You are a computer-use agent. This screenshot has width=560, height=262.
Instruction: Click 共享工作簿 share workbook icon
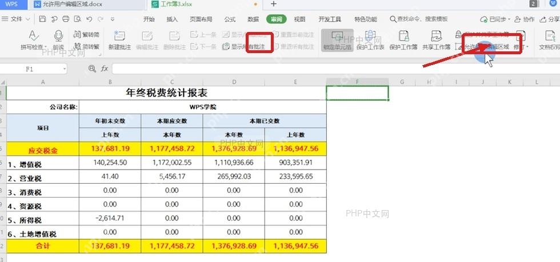pos(437,36)
